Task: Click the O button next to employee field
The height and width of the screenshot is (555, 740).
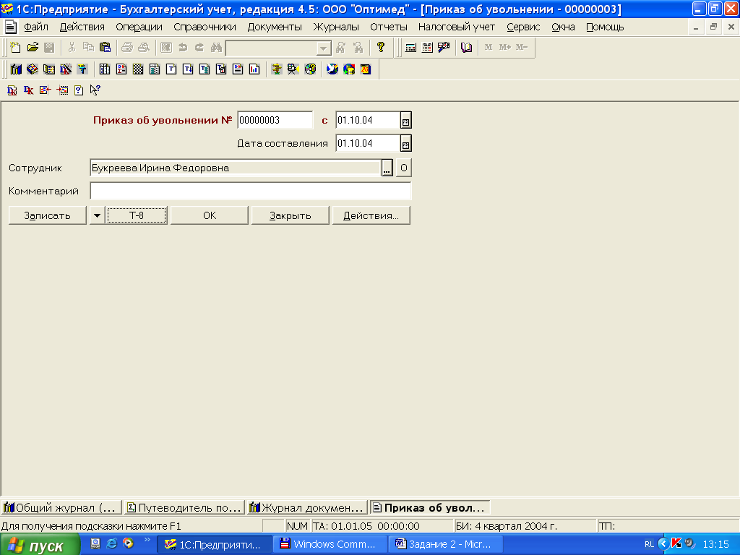Action: [403, 168]
